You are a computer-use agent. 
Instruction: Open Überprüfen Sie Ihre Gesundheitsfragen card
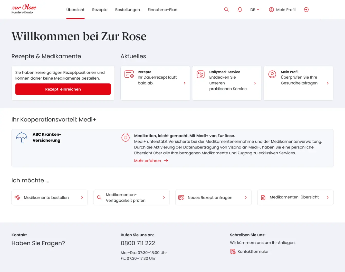click(299, 83)
